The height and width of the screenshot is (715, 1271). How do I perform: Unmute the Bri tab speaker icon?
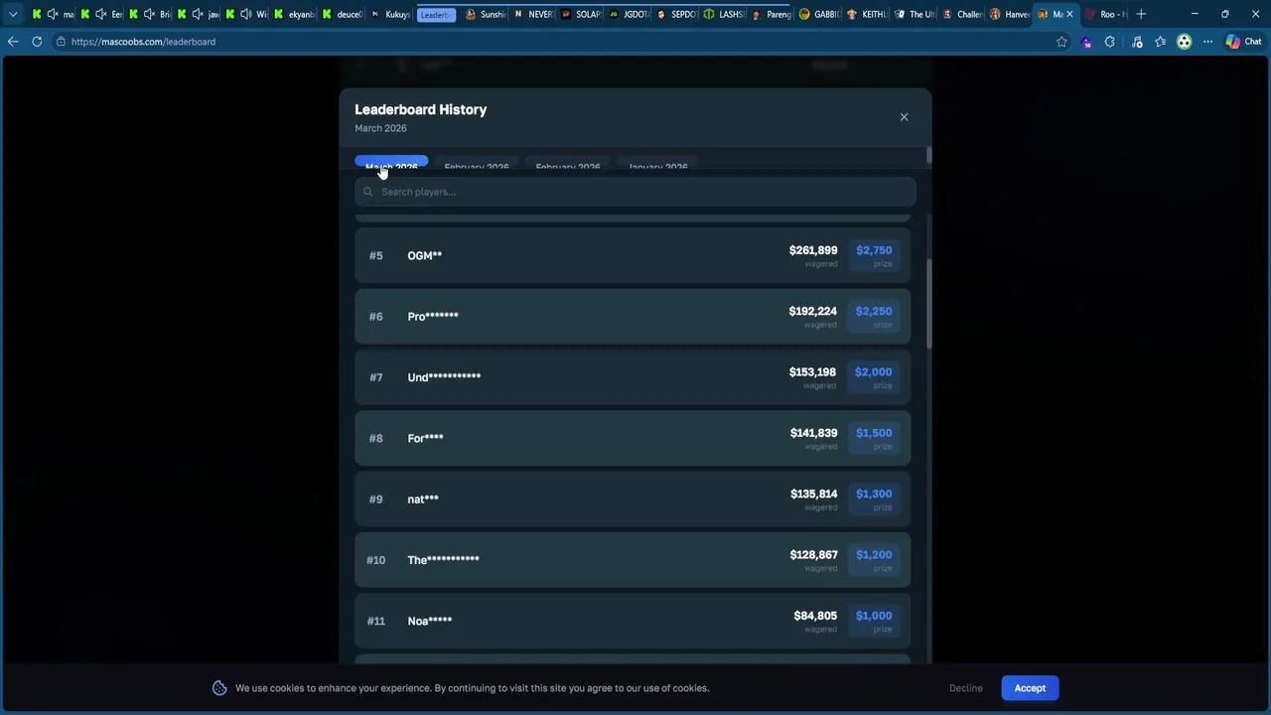click(x=149, y=14)
